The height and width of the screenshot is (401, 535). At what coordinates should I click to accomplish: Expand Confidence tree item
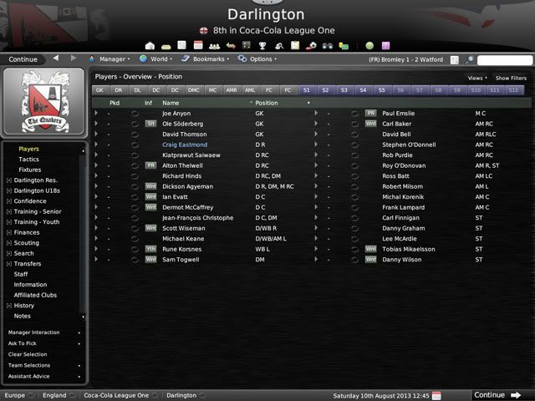(9, 201)
